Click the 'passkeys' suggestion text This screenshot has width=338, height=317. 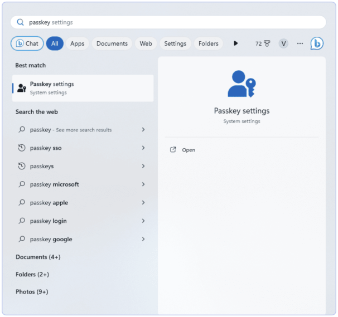pos(42,166)
